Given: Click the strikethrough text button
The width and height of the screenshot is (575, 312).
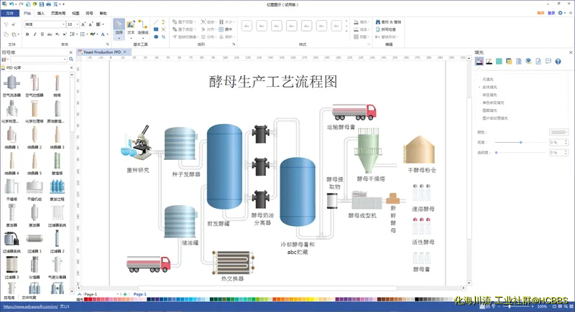Looking at the screenshot, I should click(50, 34).
